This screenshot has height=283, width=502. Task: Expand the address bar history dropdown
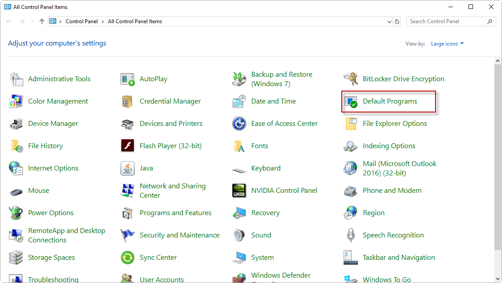click(389, 22)
